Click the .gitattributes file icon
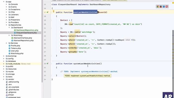This screenshot has height=98, width=174. (x=7, y=90)
